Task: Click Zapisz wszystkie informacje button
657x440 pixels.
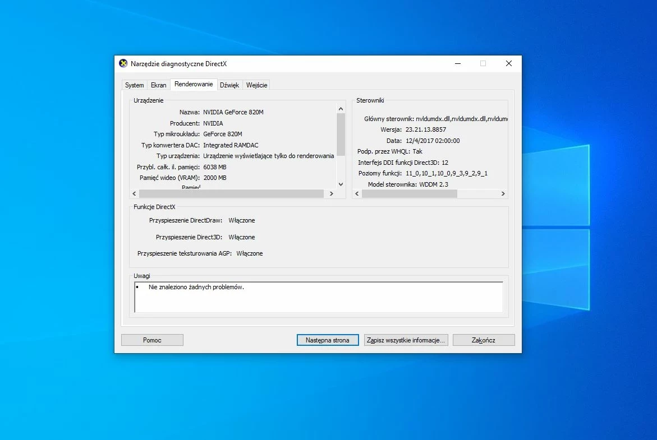Action: coord(406,340)
